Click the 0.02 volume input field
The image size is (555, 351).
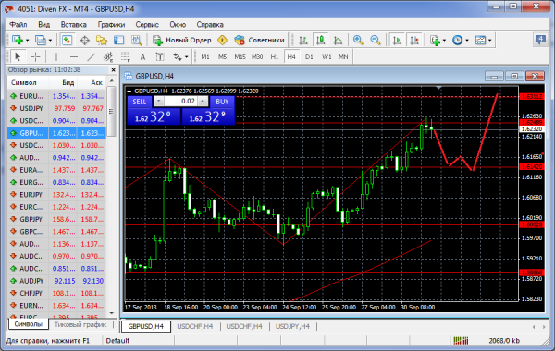click(x=180, y=102)
